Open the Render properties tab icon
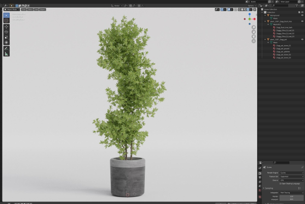Image resolution: width=305 pixels, height=204 pixels. (x=260, y=173)
